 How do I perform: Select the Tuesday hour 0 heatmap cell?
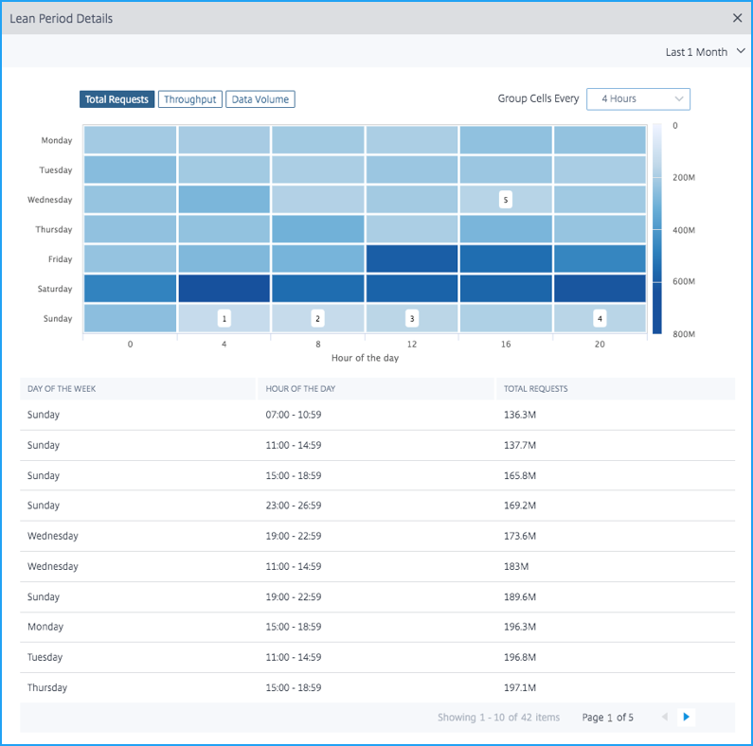coord(130,170)
